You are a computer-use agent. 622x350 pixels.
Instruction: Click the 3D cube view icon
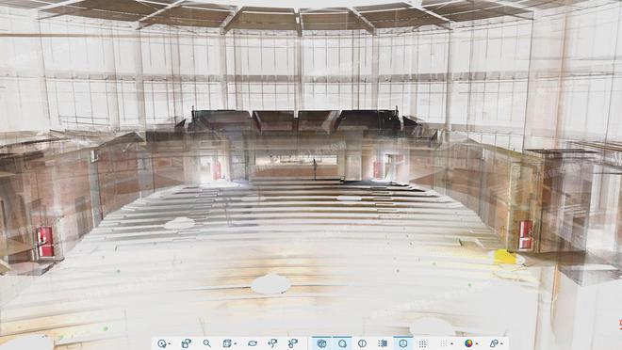click(227, 343)
